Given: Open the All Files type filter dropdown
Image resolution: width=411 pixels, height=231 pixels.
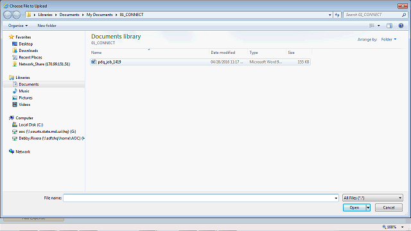Looking at the screenshot, I should 372,198.
